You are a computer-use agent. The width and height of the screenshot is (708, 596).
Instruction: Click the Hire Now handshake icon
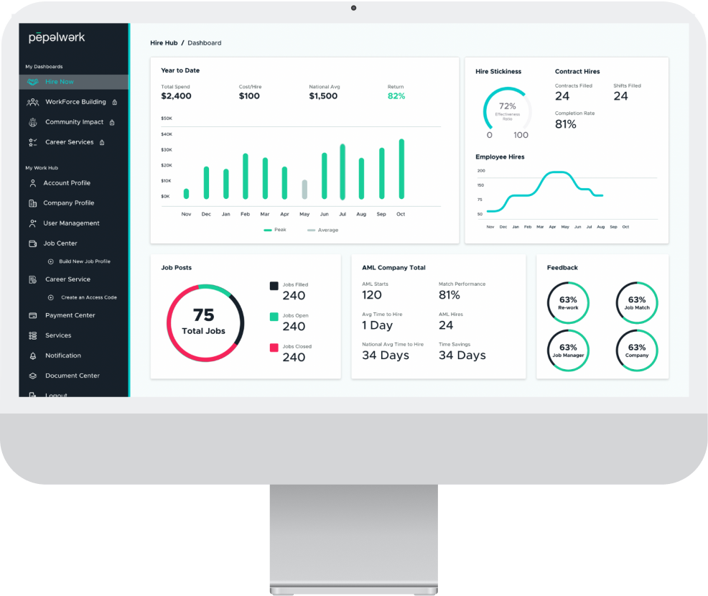point(32,82)
